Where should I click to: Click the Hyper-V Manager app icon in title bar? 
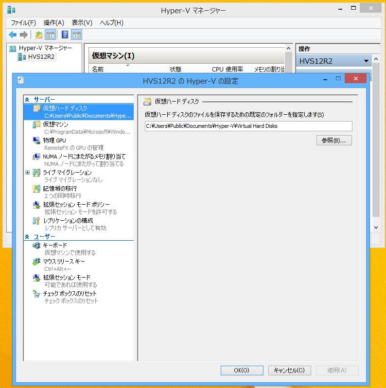tap(11, 10)
